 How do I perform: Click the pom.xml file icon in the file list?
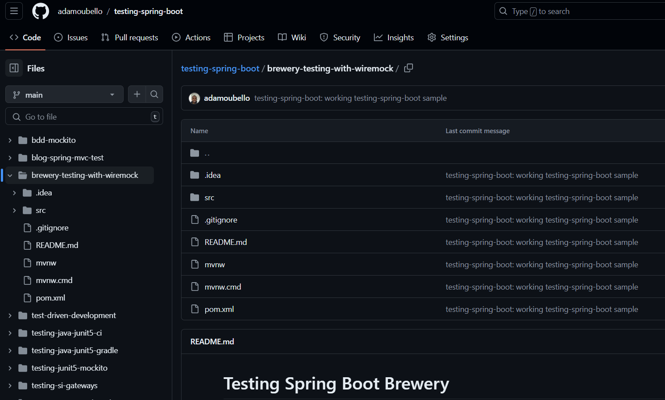tap(195, 309)
